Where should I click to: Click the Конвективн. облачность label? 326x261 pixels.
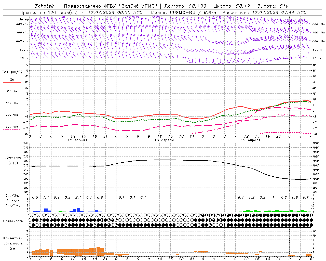coord(13,241)
